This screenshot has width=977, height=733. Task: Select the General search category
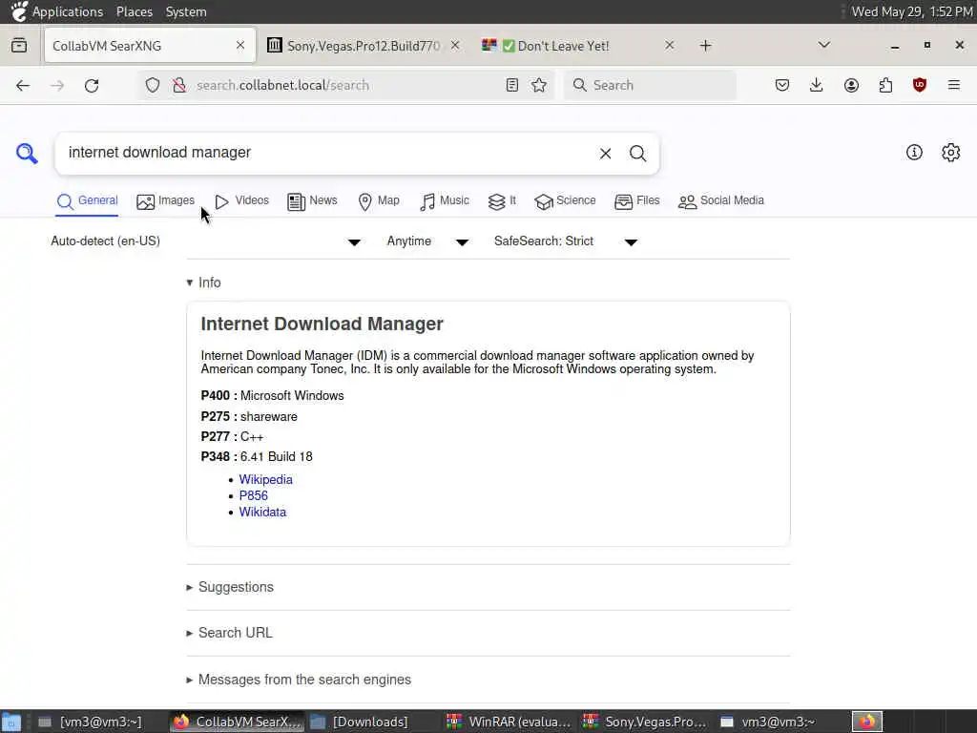[x=87, y=200]
